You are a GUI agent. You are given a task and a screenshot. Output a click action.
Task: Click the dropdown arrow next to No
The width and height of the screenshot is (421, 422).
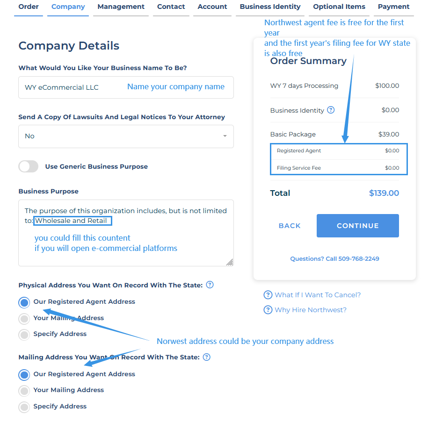225,136
